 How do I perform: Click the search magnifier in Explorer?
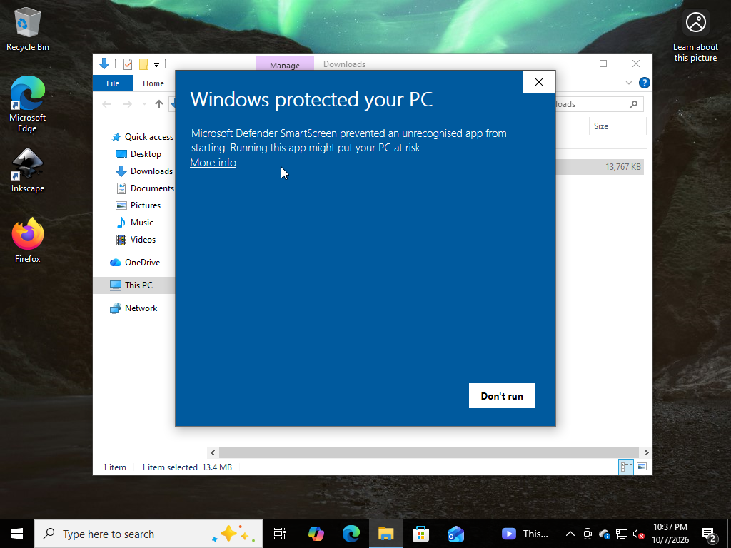(633, 104)
